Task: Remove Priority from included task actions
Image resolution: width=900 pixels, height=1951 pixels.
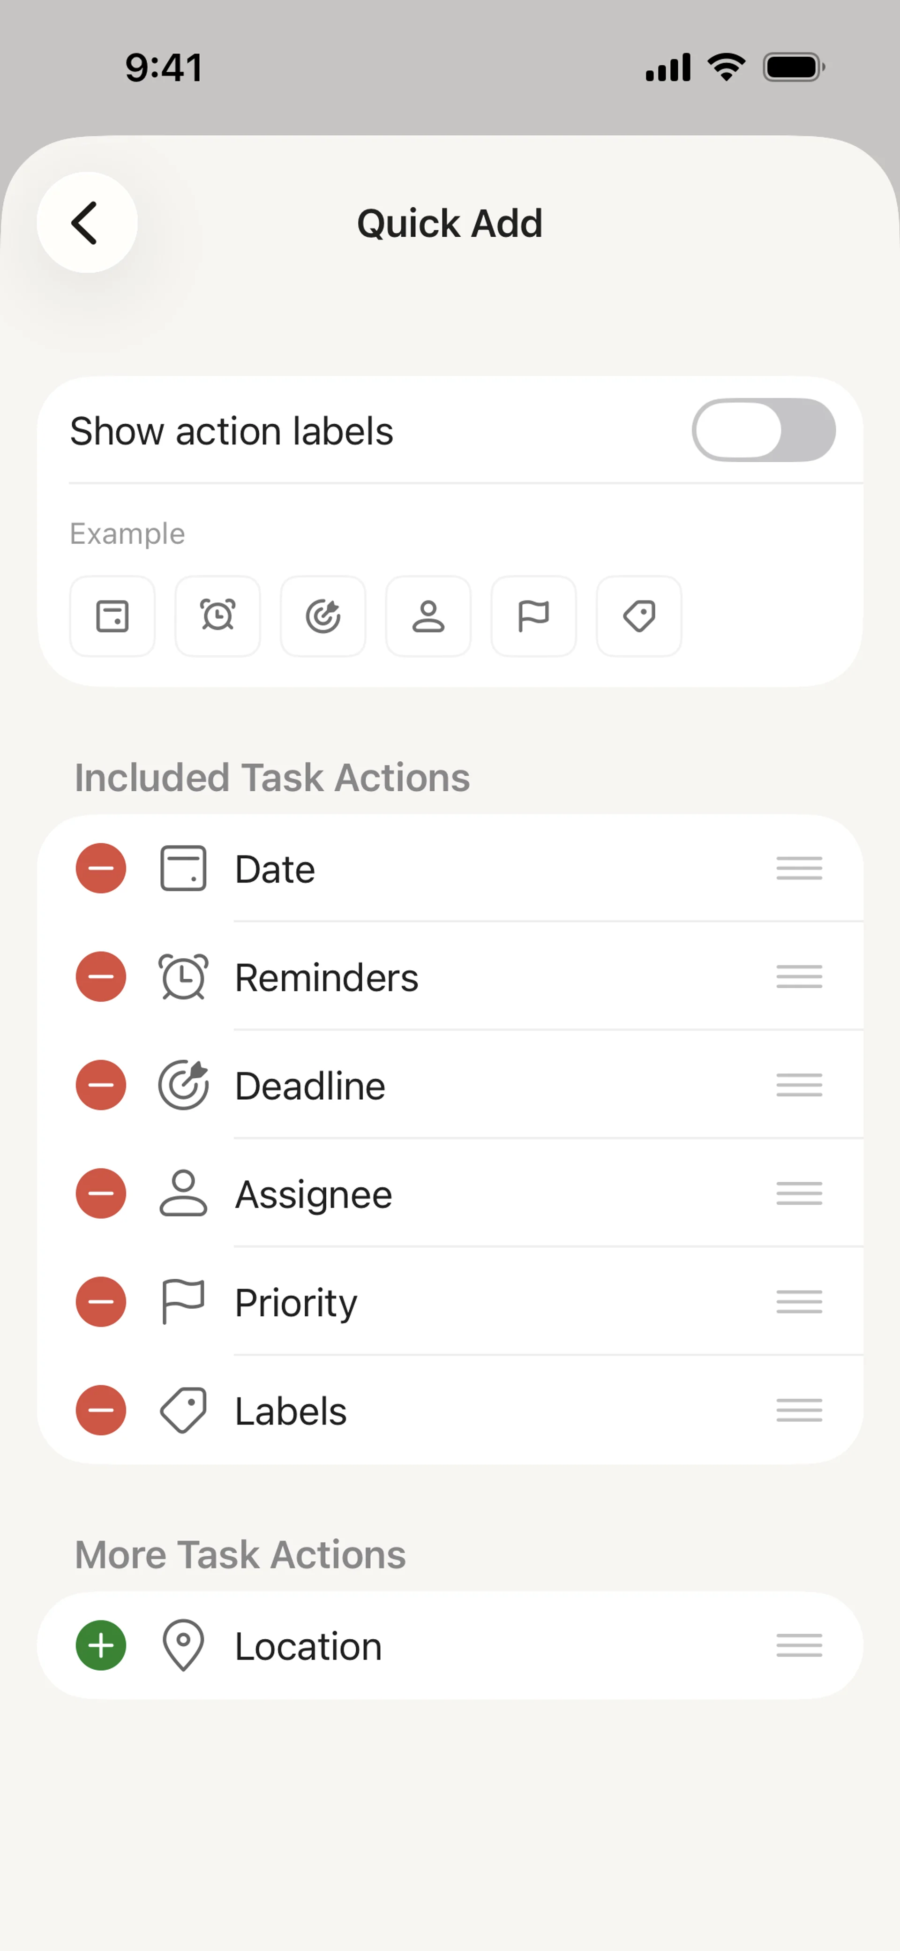Action: (101, 1302)
